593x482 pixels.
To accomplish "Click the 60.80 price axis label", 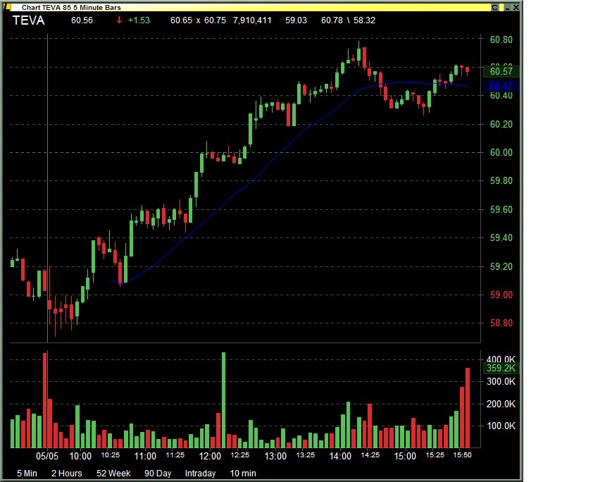I will click(x=501, y=39).
